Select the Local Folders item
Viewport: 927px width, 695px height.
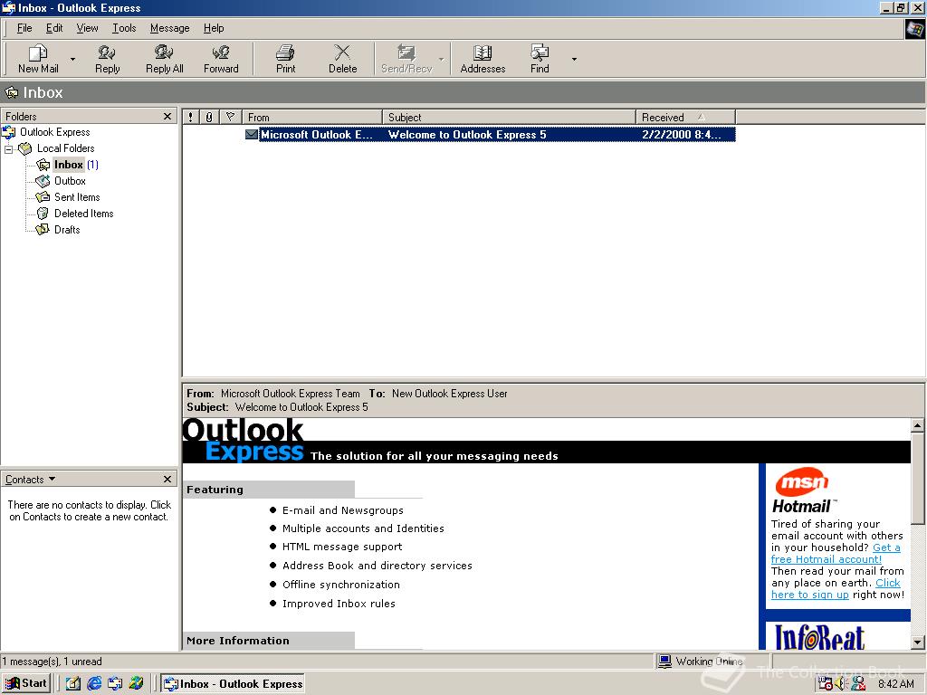65,148
